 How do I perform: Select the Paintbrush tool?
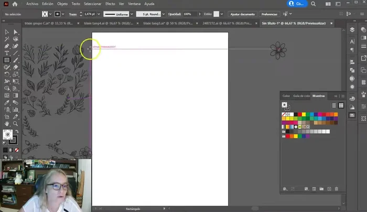(x=15, y=60)
